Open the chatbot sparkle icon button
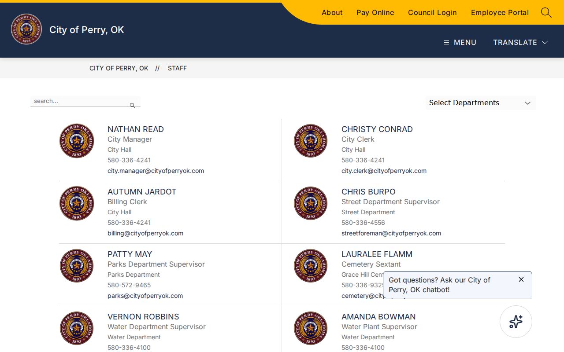The width and height of the screenshot is (564, 352). [516, 322]
